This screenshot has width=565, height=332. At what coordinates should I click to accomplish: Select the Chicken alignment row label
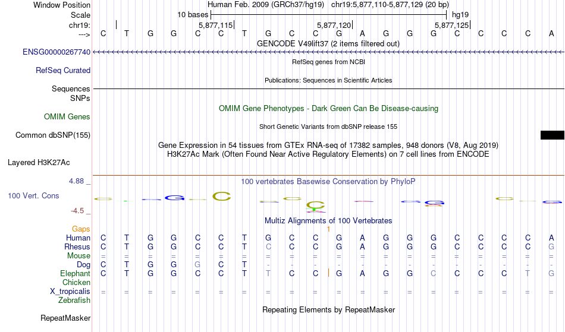pyautogui.click(x=76, y=282)
